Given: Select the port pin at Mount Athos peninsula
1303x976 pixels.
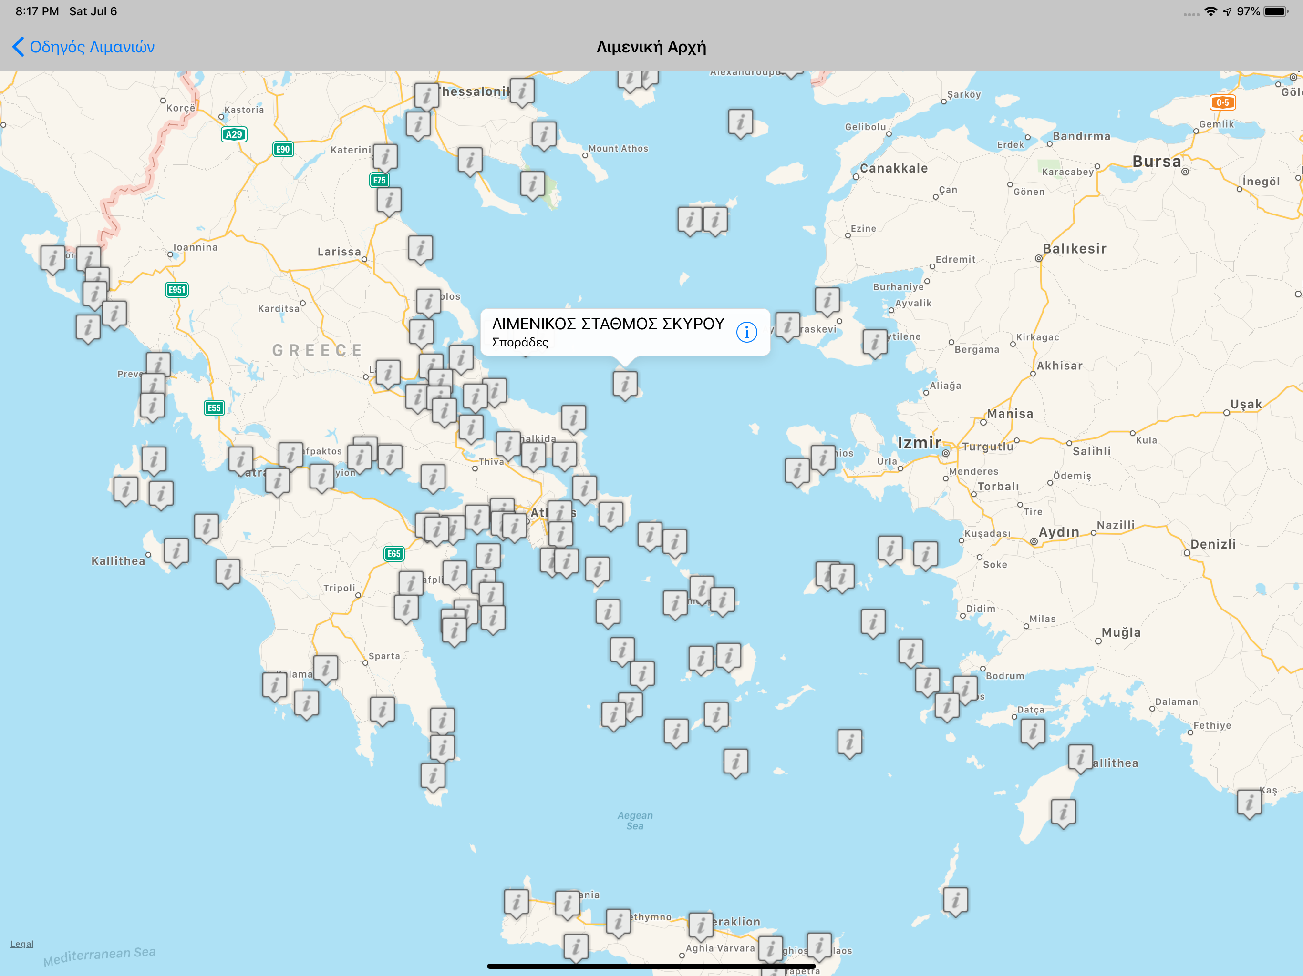Looking at the screenshot, I should [544, 135].
